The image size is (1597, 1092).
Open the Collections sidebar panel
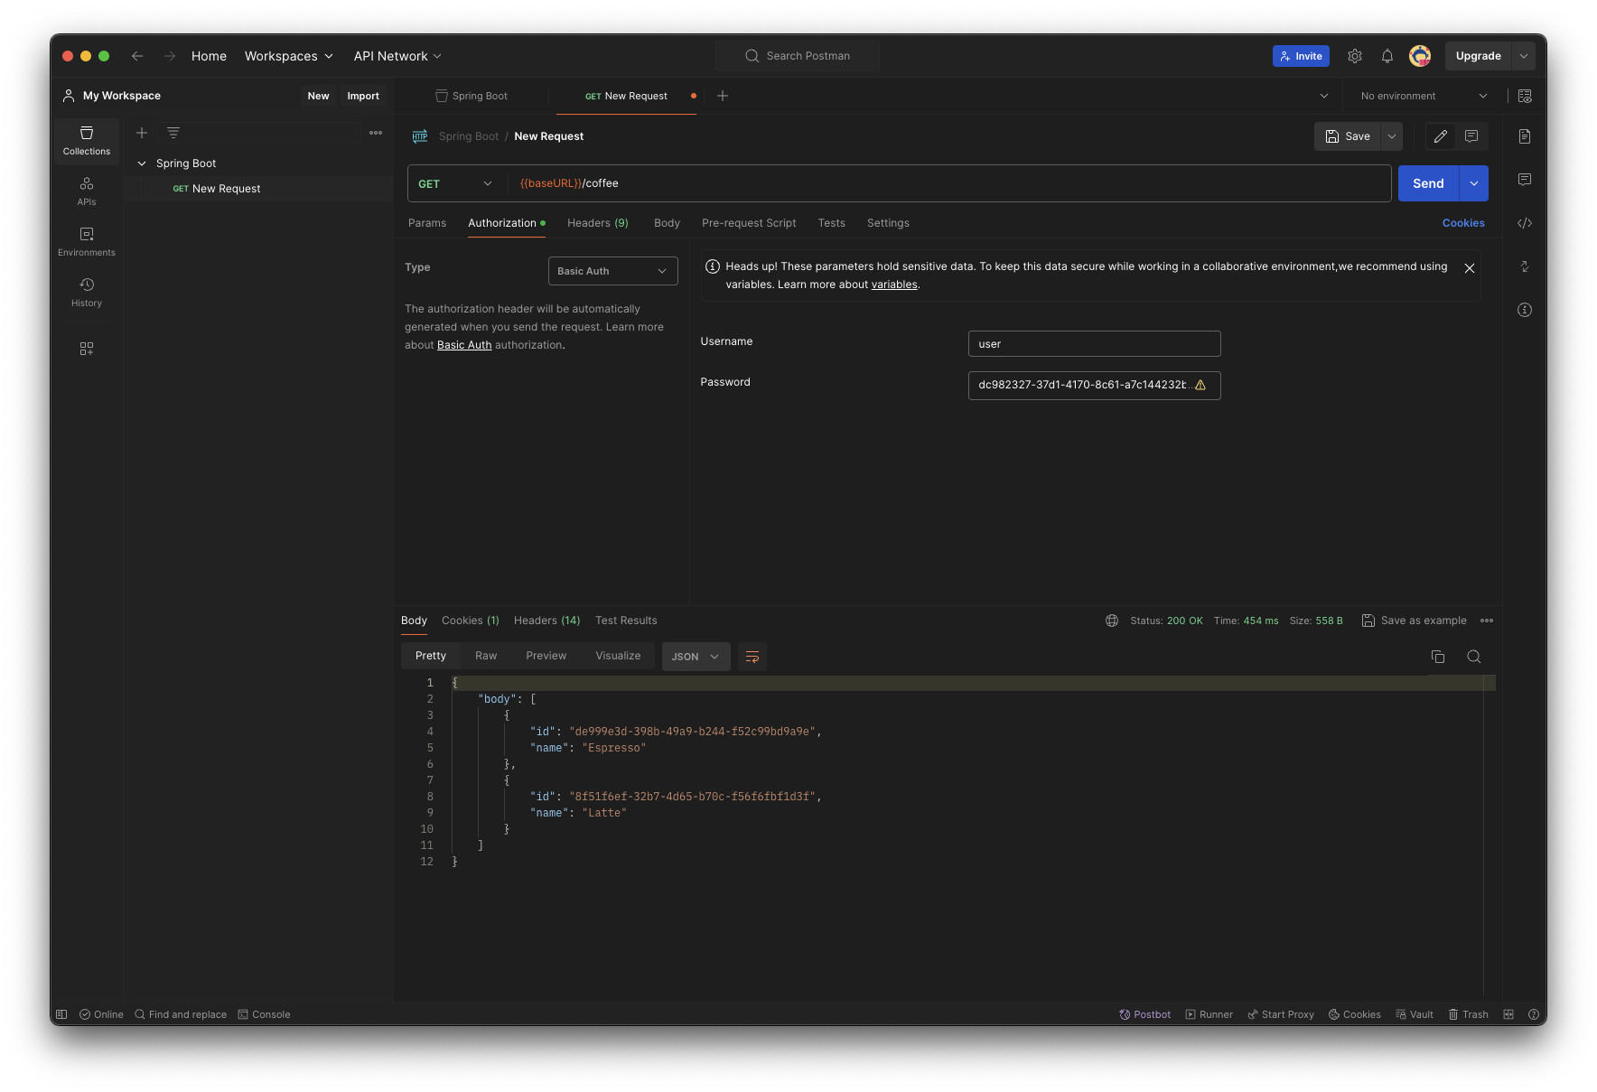tap(87, 141)
